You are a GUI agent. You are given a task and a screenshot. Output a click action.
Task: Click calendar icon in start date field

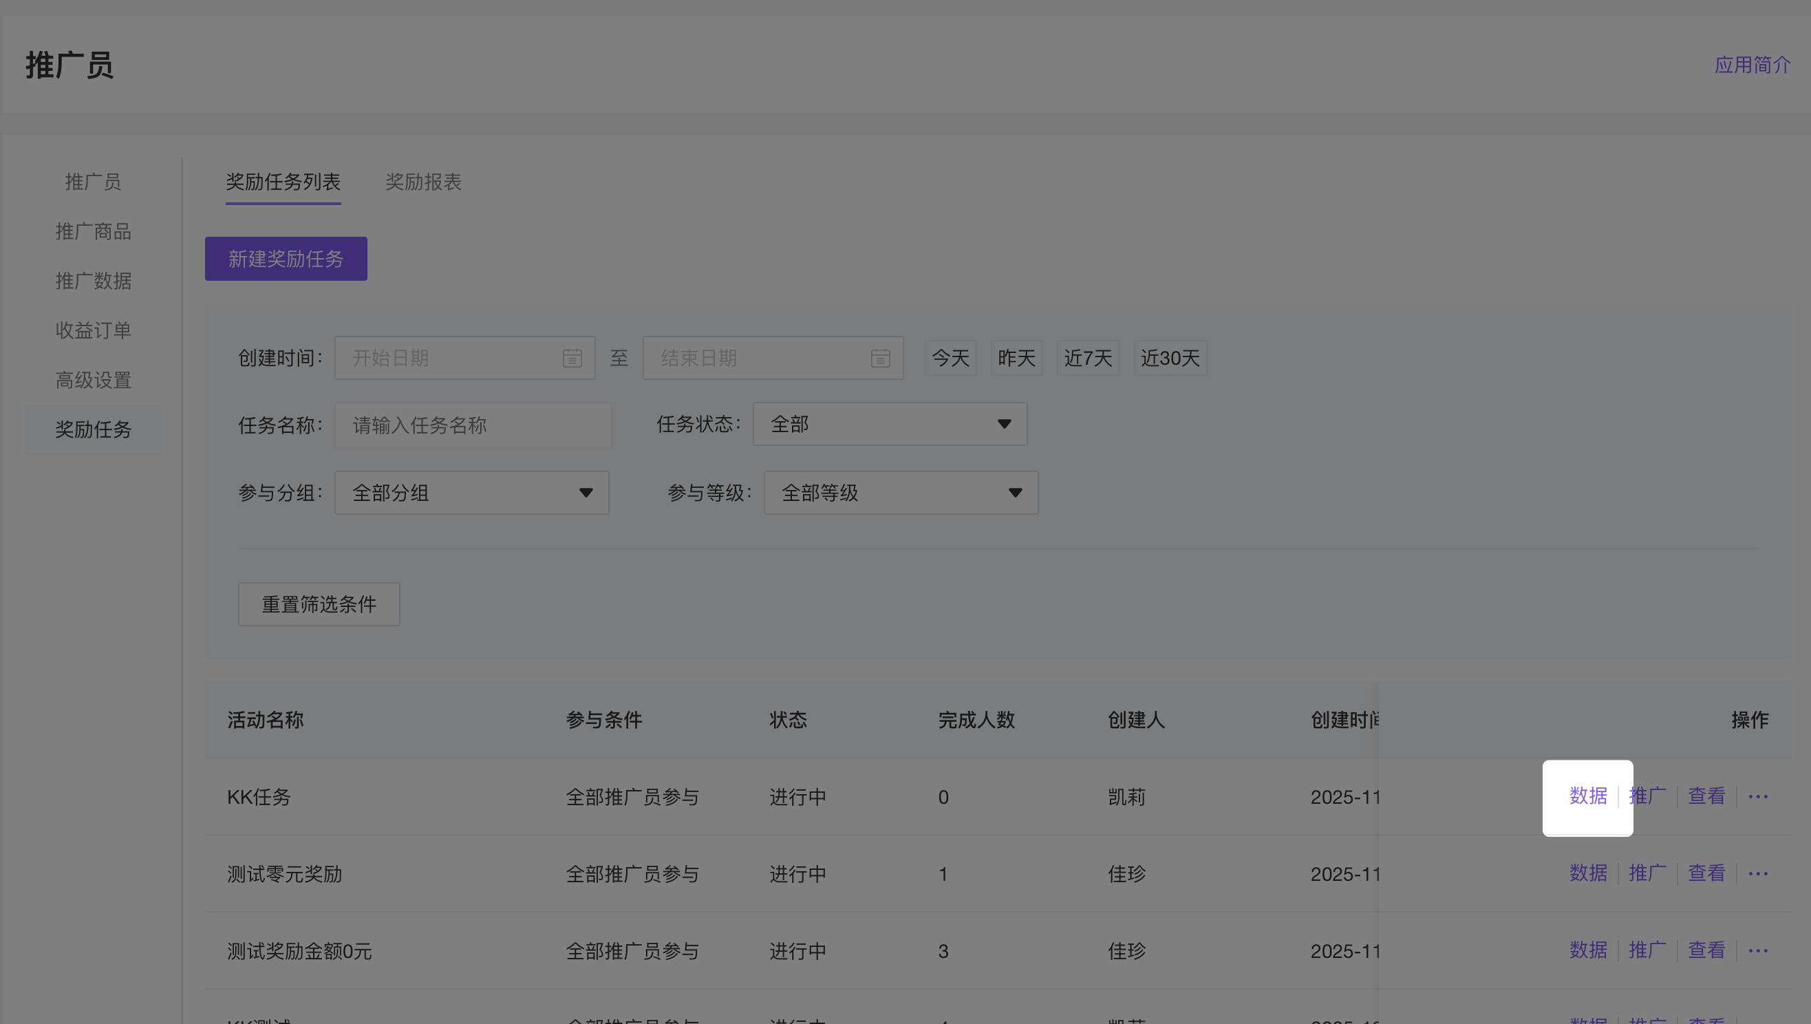click(572, 358)
